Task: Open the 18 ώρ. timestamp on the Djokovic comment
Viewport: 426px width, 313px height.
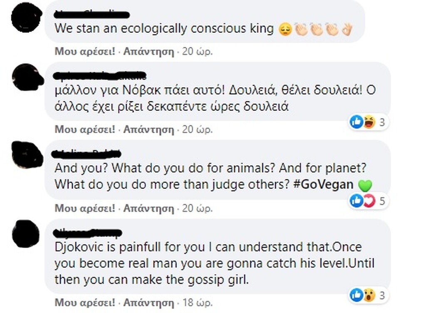Action: tap(197, 302)
